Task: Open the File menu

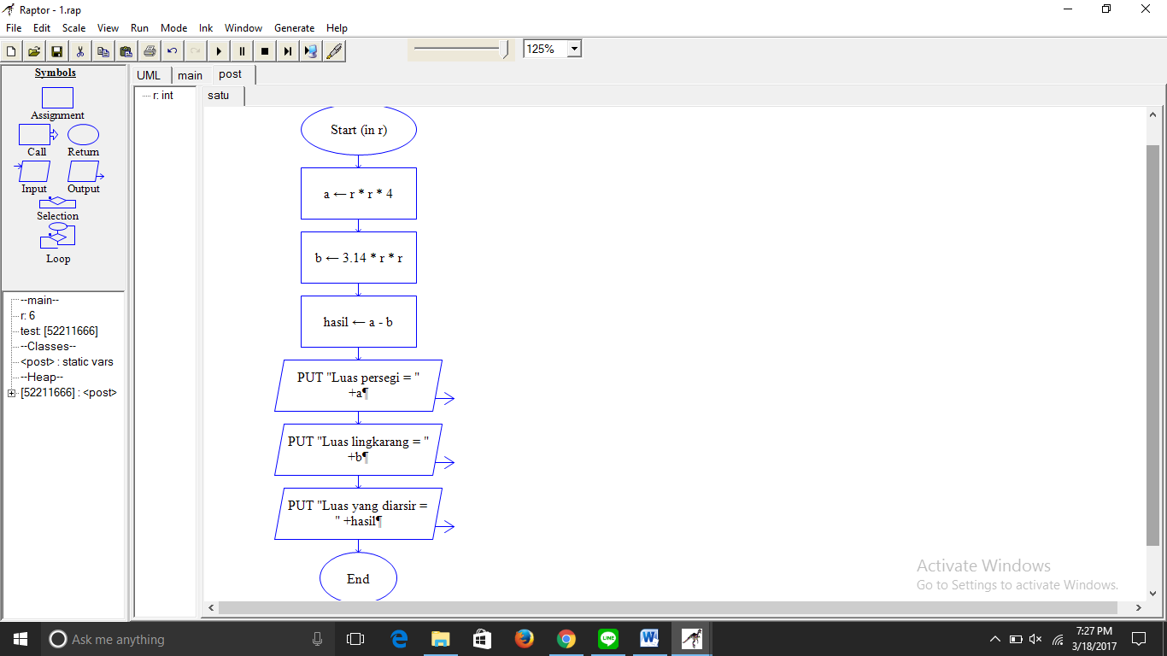Action: coord(14,28)
